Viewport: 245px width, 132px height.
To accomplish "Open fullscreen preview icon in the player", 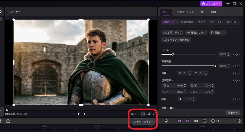I will pos(155,114).
